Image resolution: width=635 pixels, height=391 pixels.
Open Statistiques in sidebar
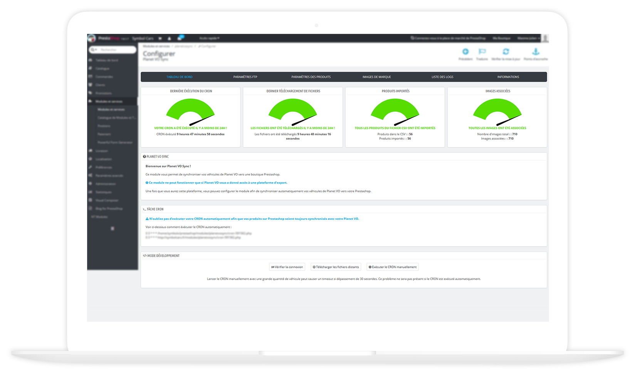[x=104, y=192]
